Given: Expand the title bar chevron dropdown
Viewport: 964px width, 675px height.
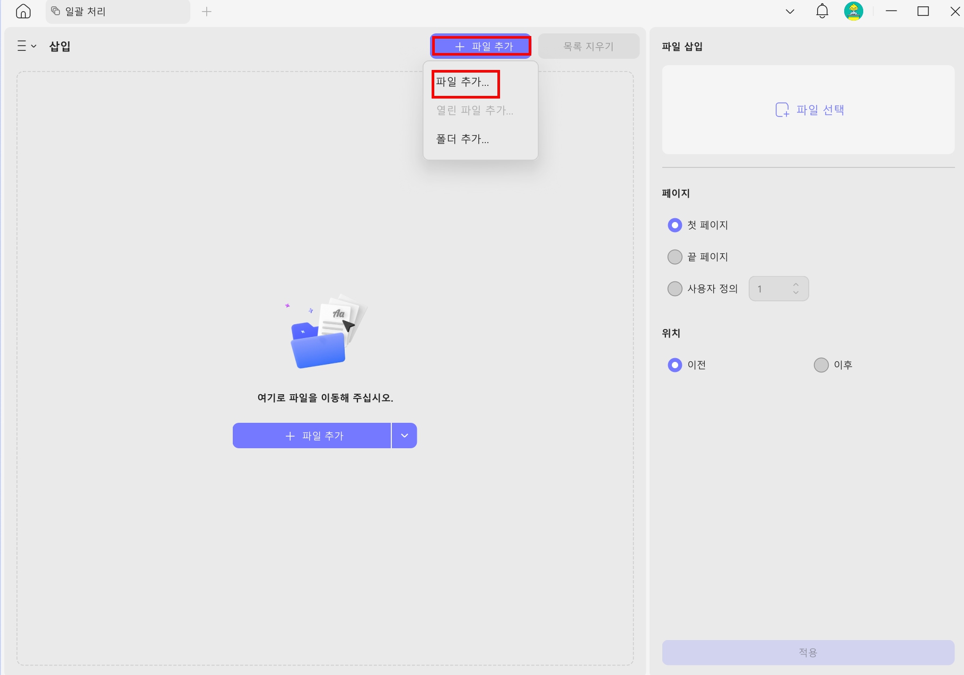Looking at the screenshot, I should click(790, 12).
